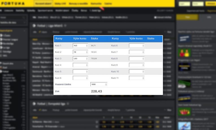216x130 pixels.
Task: Select the Kurz 2 field with value 7,6
Action: (x=79, y=52)
